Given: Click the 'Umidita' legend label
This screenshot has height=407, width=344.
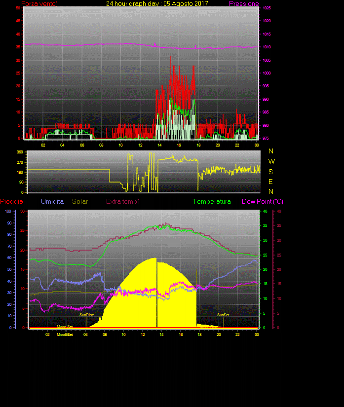Looking at the screenshot, I should (x=52, y=201).
